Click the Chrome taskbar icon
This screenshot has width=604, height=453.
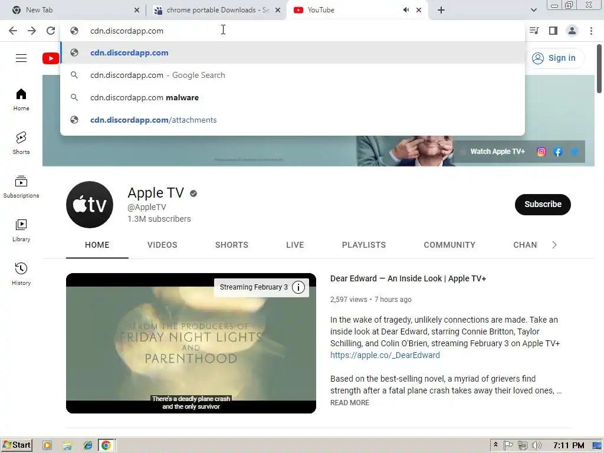point(106,446)
